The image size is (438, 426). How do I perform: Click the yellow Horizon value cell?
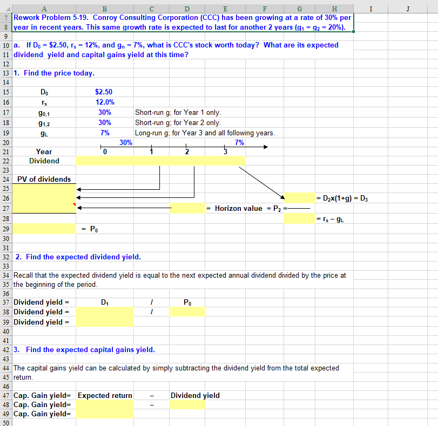click(x=187, y=208)
